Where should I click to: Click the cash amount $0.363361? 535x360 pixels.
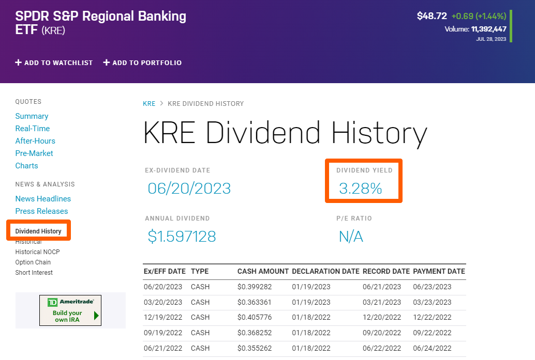pos(255,303)
